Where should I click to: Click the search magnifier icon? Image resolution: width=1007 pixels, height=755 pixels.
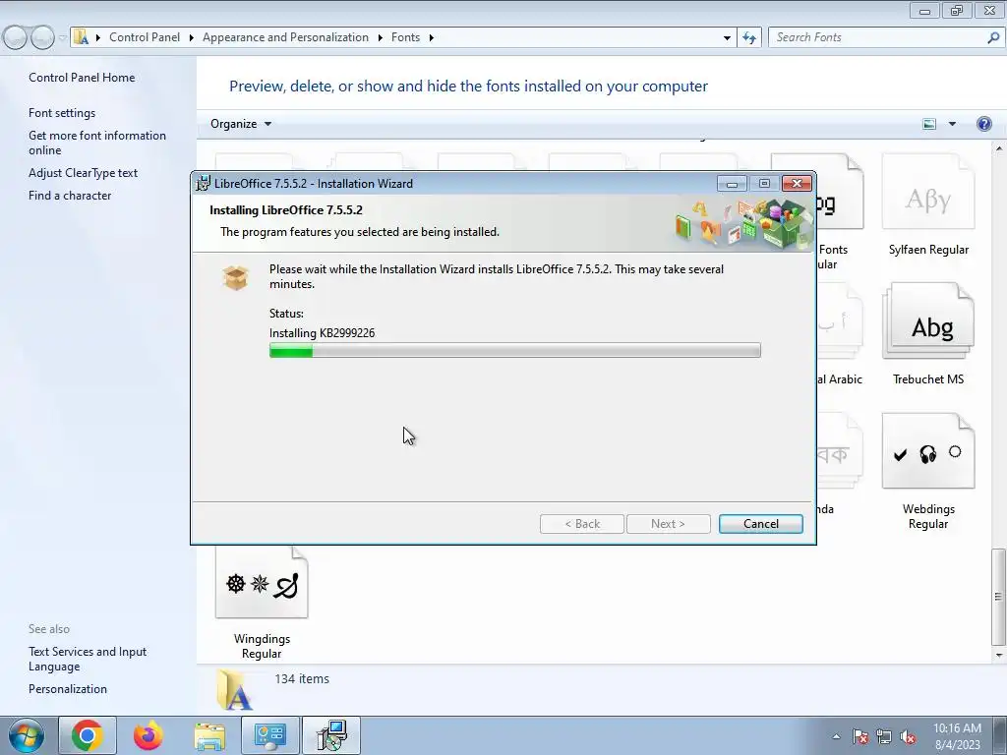pyautogui.click(x=993, y=37)
